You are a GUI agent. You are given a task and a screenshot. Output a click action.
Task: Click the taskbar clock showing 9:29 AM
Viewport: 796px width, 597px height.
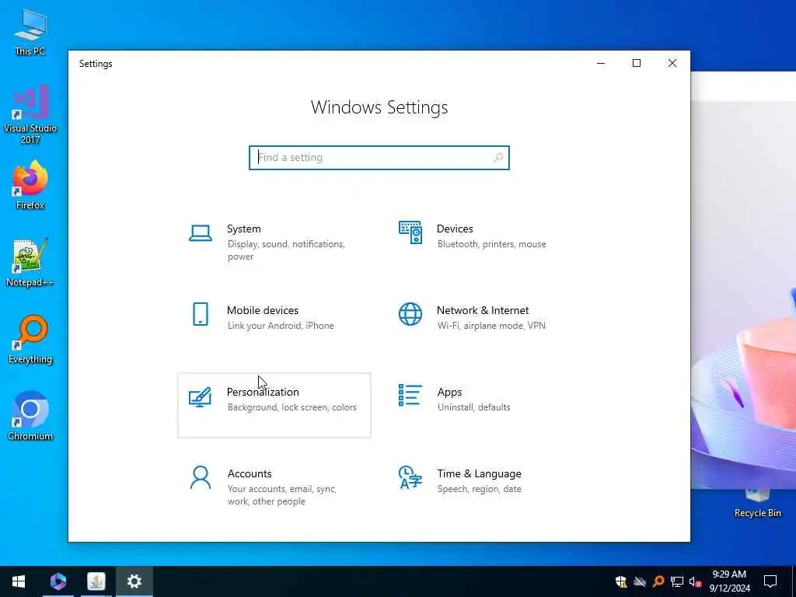tap(729, 581)
